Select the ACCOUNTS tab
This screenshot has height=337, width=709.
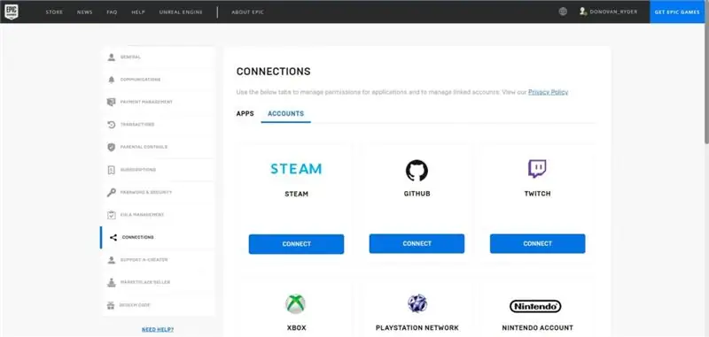coord(285,114)
